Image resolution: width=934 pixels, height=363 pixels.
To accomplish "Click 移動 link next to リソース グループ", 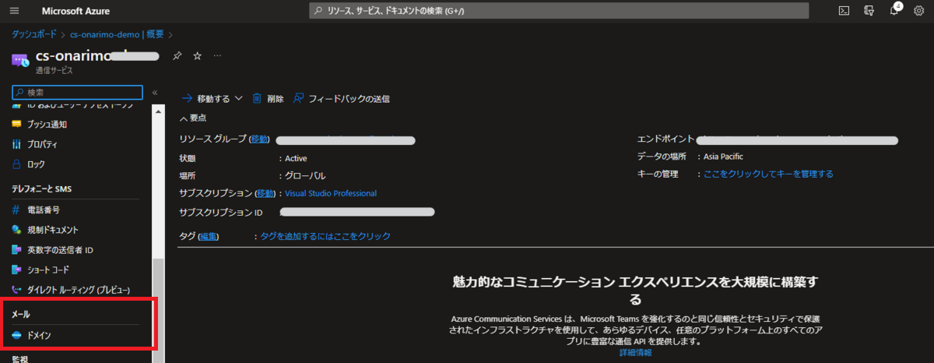I will [x=259, y=139].
